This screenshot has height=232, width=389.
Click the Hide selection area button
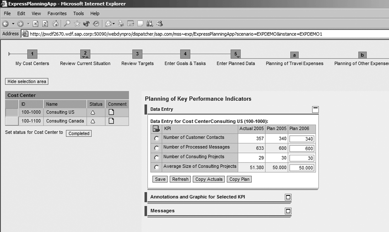point(27,81)
